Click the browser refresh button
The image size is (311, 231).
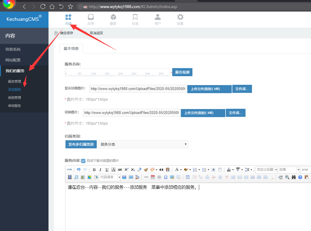(43, 6)
